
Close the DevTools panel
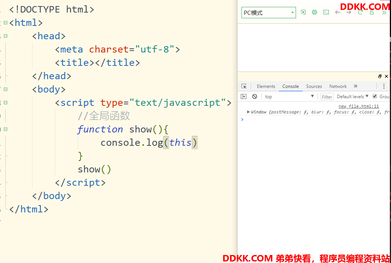click(x=386, y=77)
